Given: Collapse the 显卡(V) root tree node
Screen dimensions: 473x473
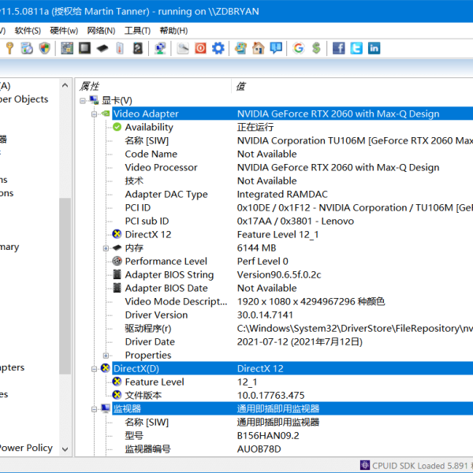Looking at the screenshot, I should pyautogui.click(x=82, y=100).
